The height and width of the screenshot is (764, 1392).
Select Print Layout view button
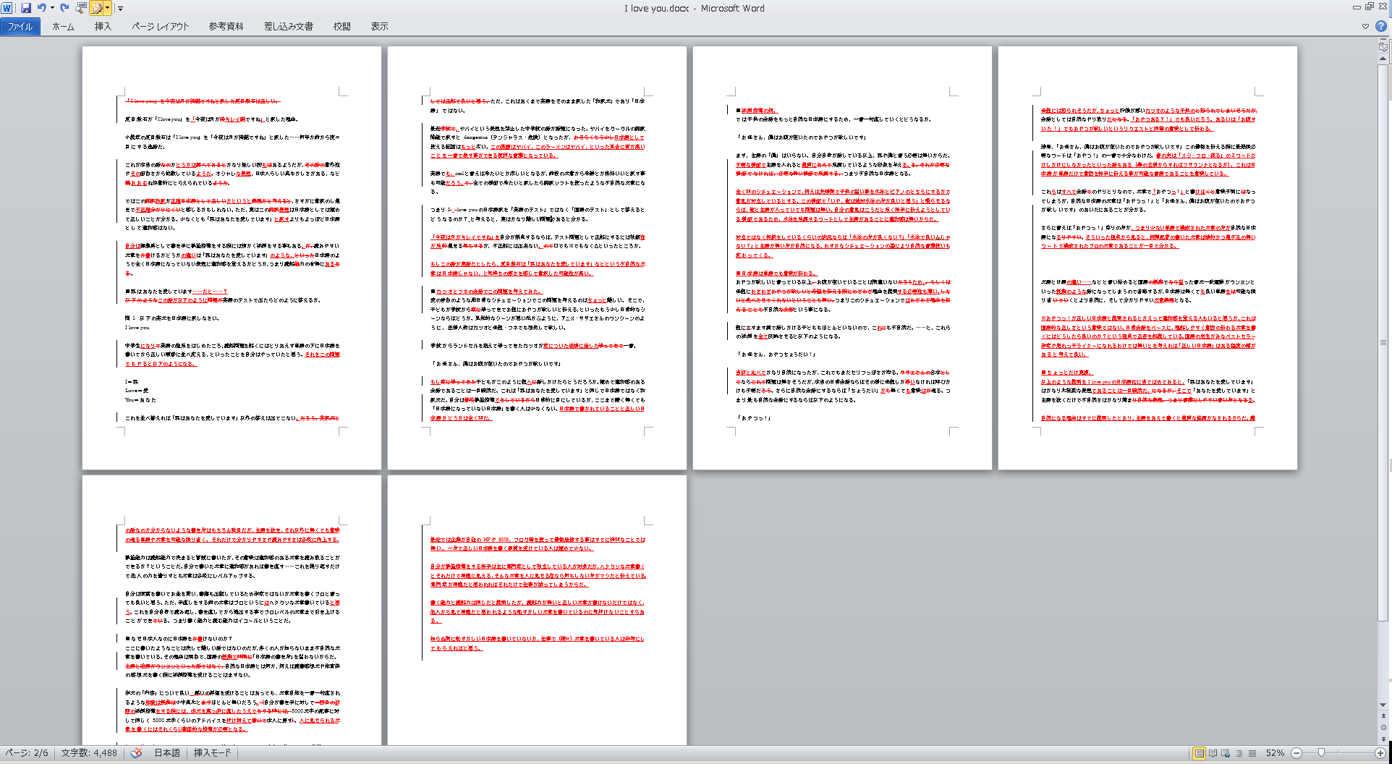(1199, 753)
